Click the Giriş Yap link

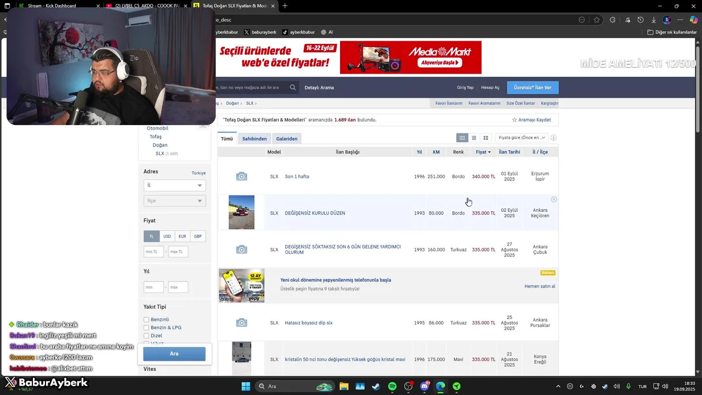tap(465, 88)
